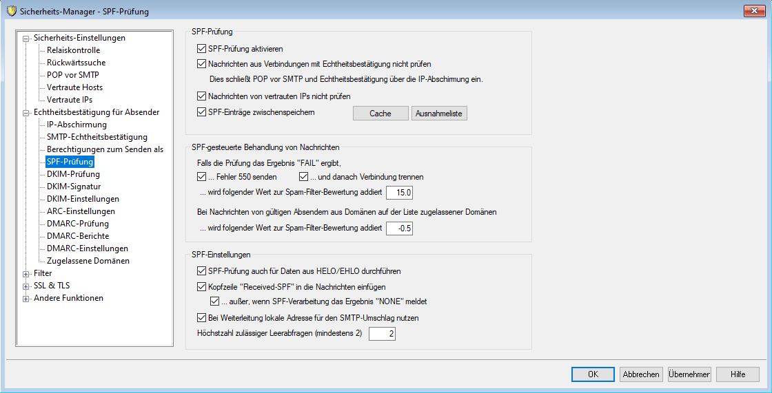Click the shield icon in title bar
Screen dimensions: 772x393
click(10, 11)
